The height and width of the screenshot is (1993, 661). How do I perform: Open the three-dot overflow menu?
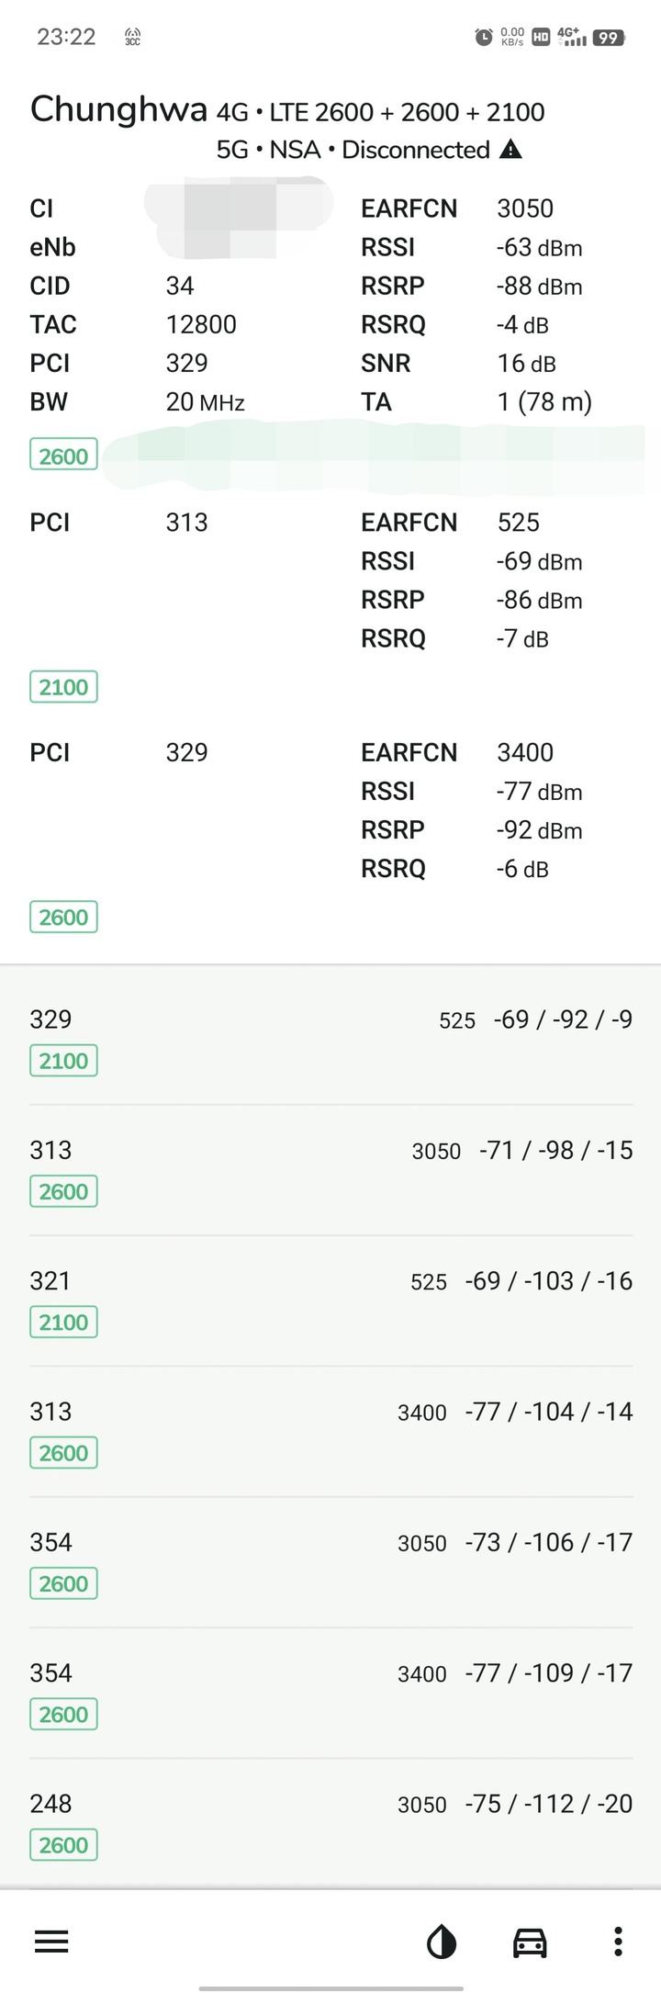(x=618, y=1942)
